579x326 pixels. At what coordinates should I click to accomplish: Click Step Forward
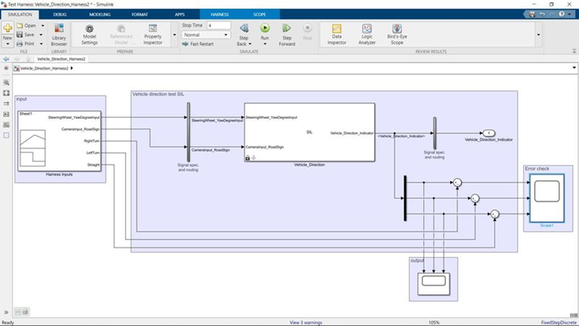pos(287,35)
